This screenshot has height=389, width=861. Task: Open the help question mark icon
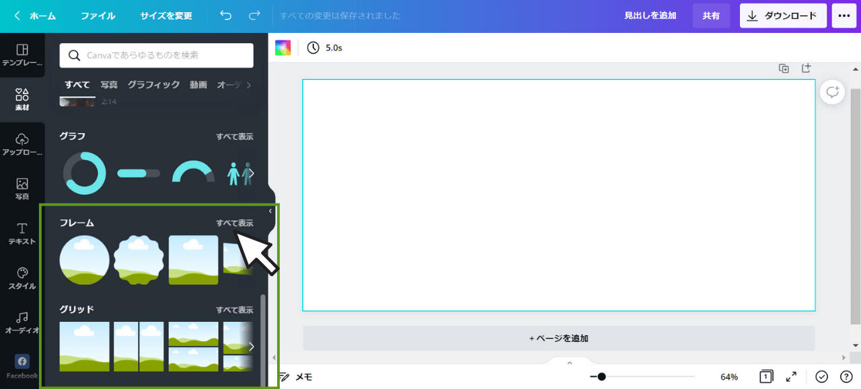click(846, 377)
